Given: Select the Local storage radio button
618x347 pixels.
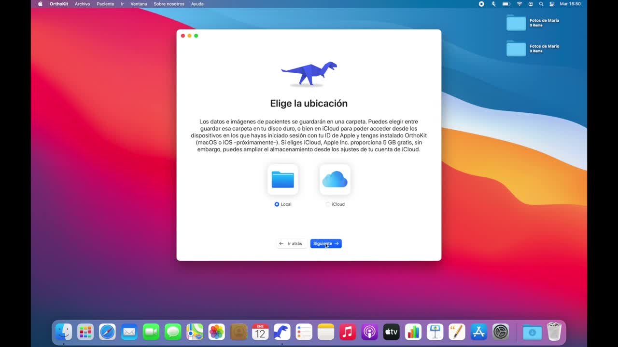Looking at the screenshot, I should (277, 204).
